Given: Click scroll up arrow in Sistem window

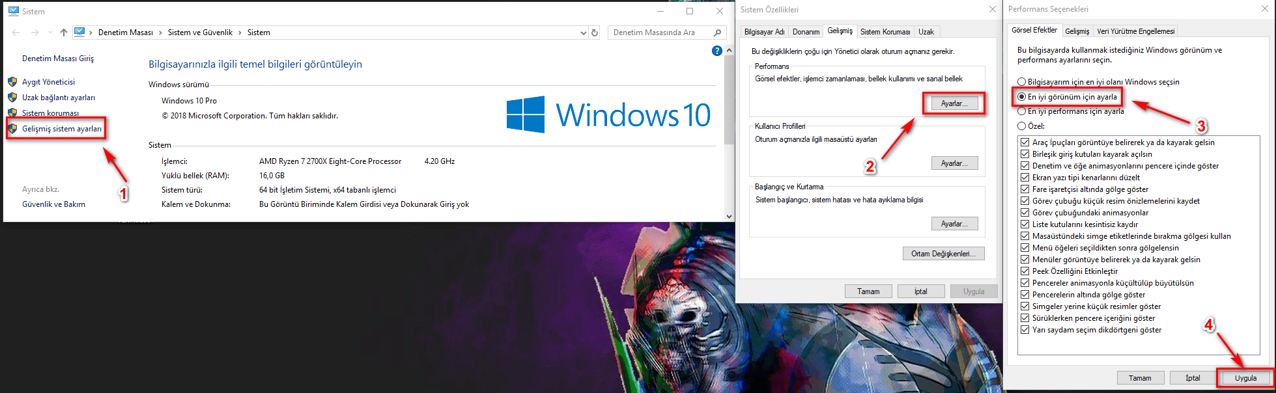Looking at the screenshot, I should 729,50.
